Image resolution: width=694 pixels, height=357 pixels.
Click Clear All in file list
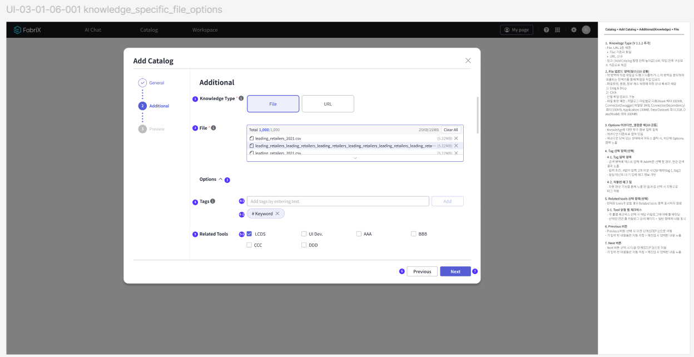tap(451, 130)
